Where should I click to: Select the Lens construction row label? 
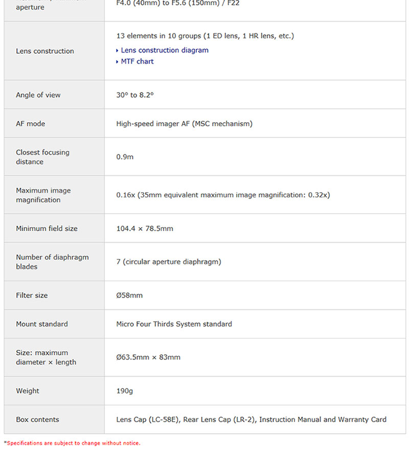pyautogui.click(x=45, y=51)
